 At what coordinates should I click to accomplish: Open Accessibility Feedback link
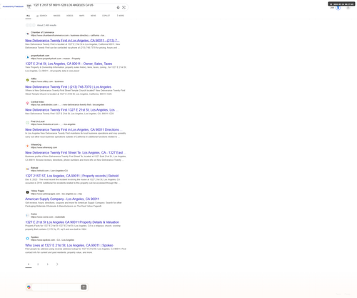point(13,6)
